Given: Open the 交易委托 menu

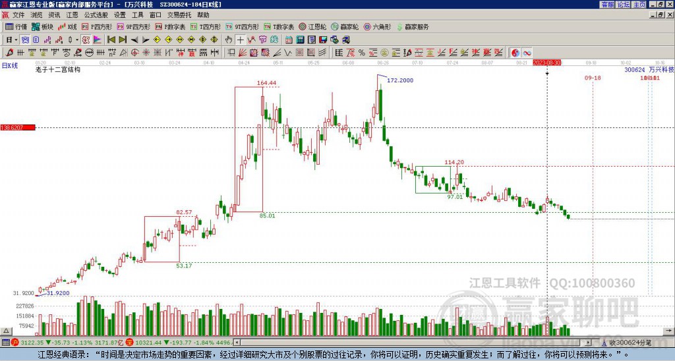Looking at the screenshot, I should (179, 15).
